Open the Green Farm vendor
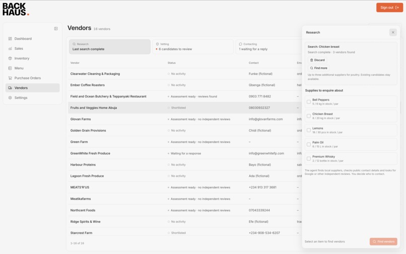 click(x=185, y=142)
